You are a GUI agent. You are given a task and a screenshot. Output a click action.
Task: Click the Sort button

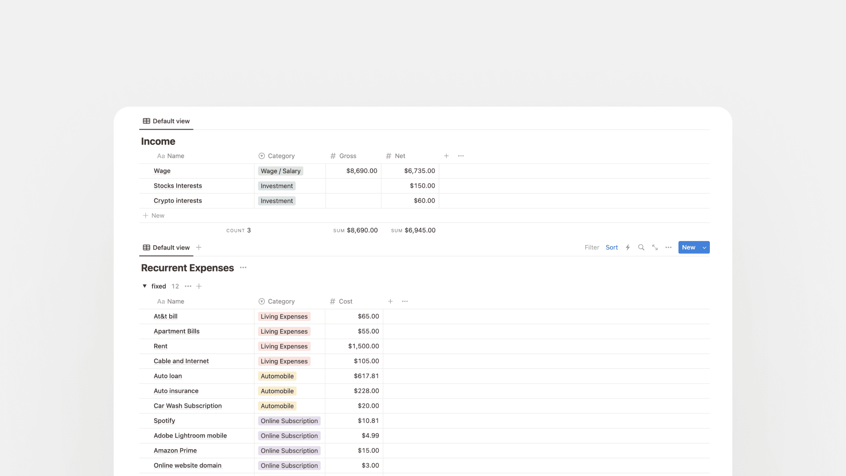pyautogui.click(x=612, y=248)
